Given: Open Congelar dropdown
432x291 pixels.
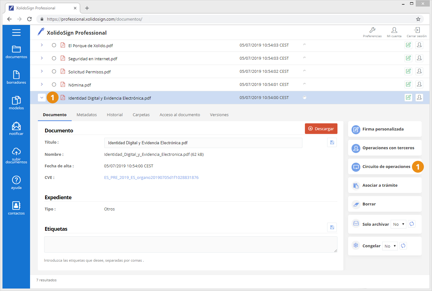Looking at the screenshot, I should [390, 246].
